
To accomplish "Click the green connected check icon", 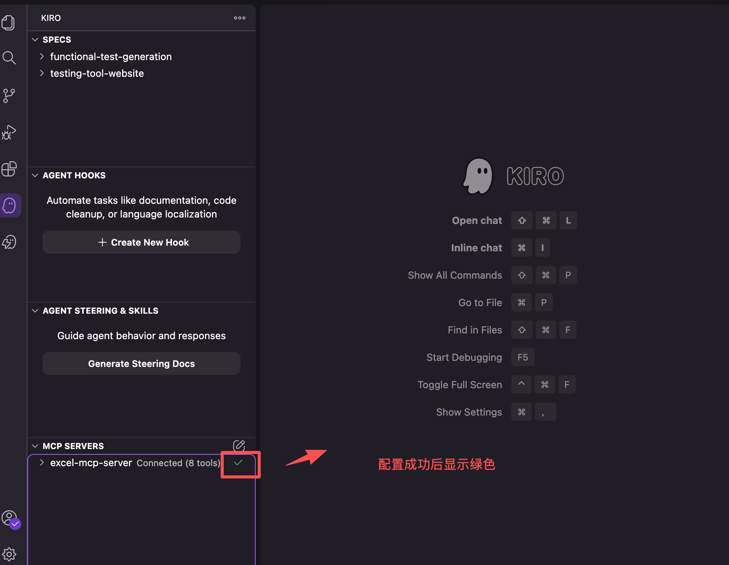I will point(238,463).
